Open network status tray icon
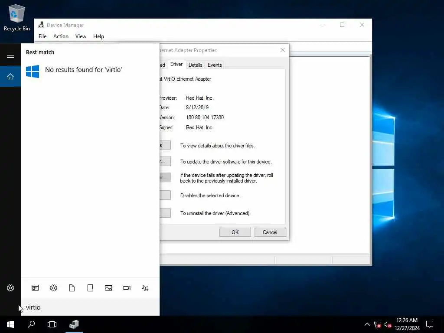Viewport: 444px width, 333px height. [378, 324]
